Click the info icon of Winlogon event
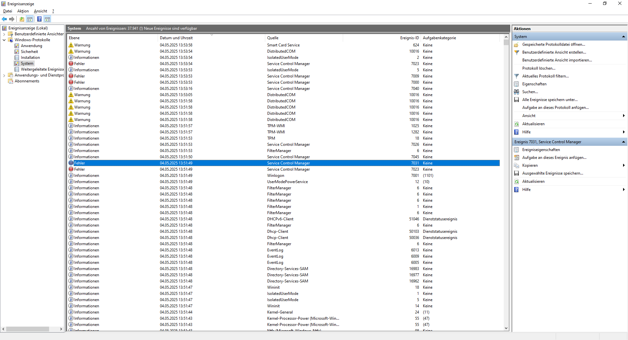Screen dimensions: 628x340 (x=71, y=176)
